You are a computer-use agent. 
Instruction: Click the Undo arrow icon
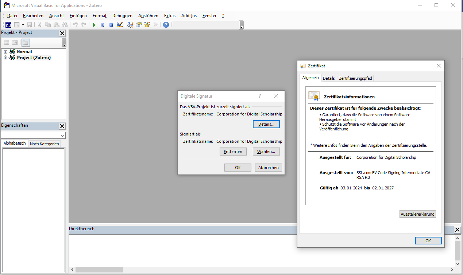[75, 25]
